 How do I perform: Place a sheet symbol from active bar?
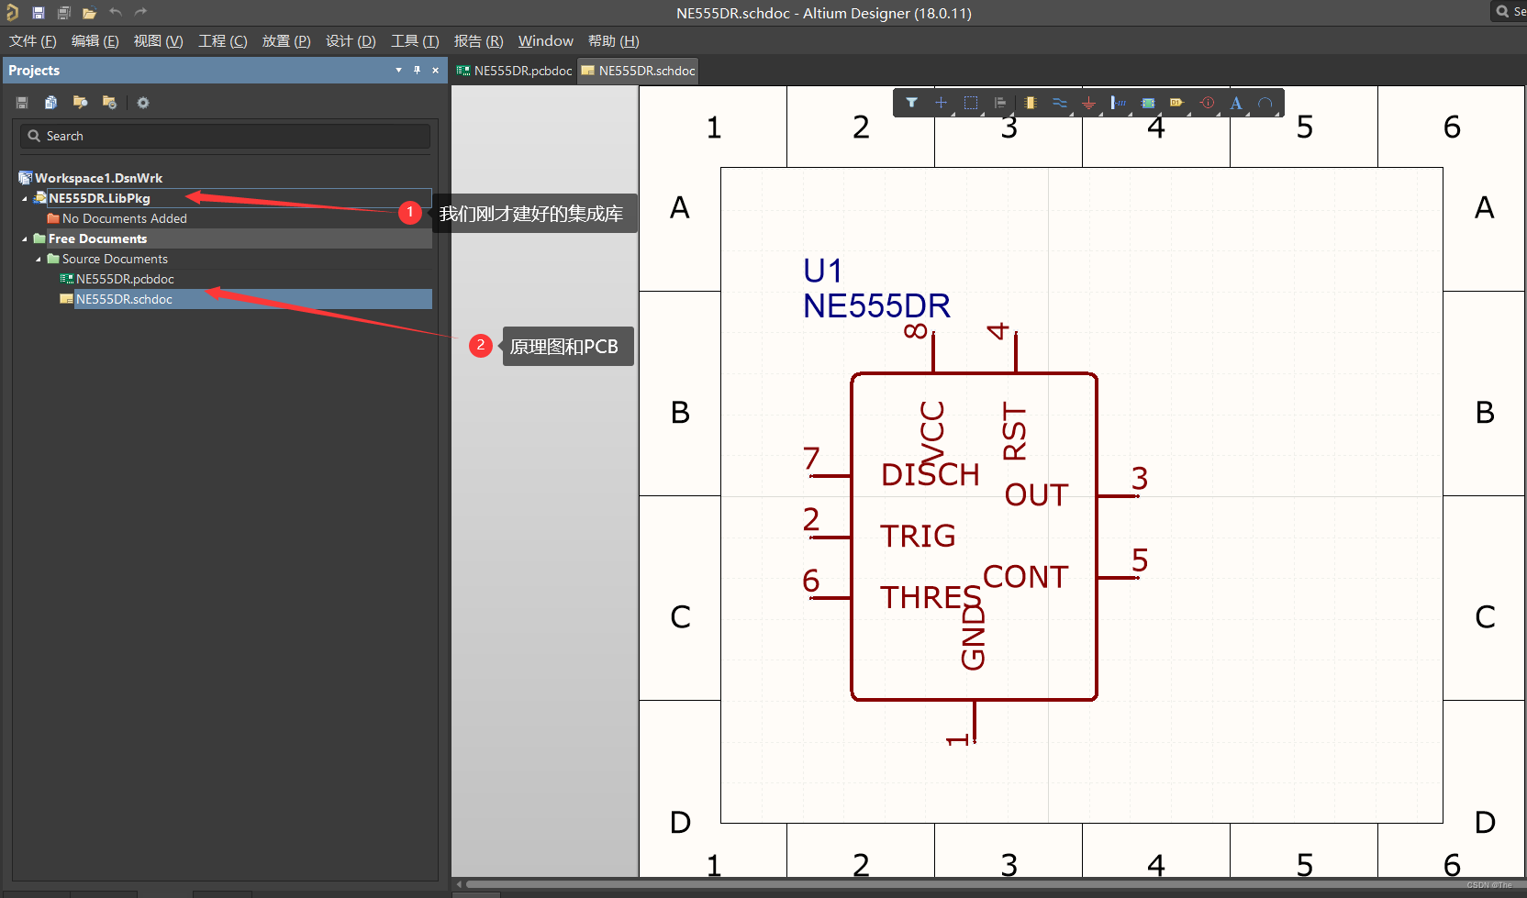point(1148,103)
